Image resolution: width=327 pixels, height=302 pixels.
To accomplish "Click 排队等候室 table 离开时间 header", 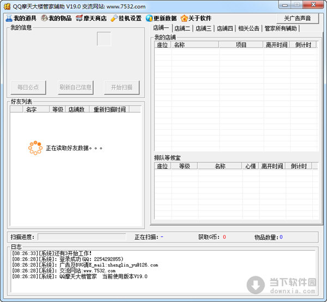I will [x=272, y=166].
